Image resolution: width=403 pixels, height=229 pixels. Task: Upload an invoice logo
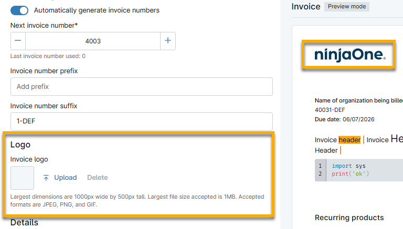click(65, 178)
